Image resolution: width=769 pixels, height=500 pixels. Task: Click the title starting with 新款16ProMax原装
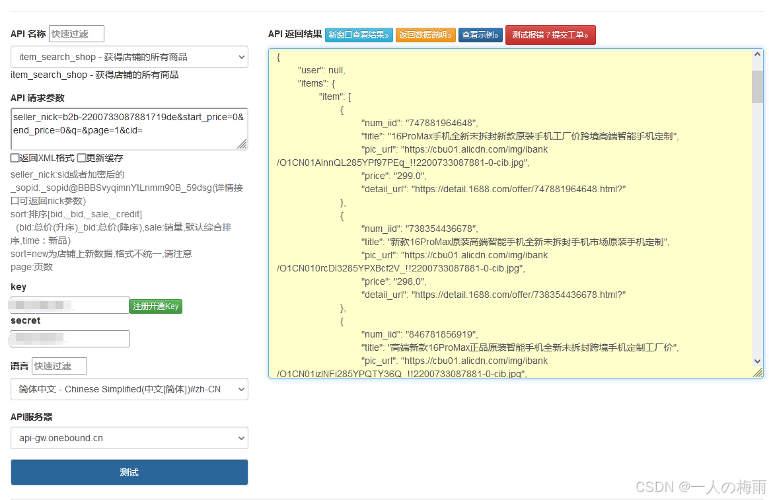click(x=515, y=242)
